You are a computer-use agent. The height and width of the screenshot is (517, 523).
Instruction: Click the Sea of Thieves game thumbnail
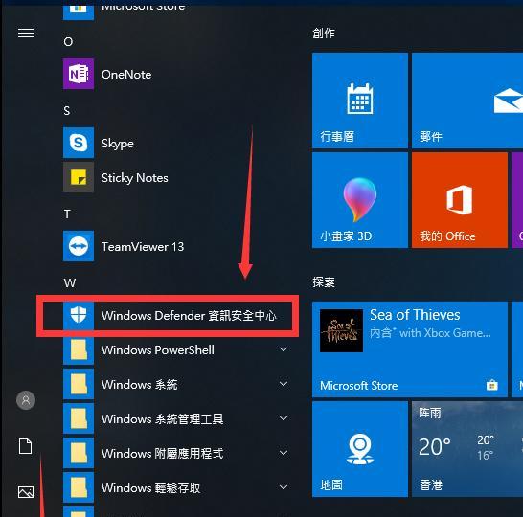pos(341,330)
